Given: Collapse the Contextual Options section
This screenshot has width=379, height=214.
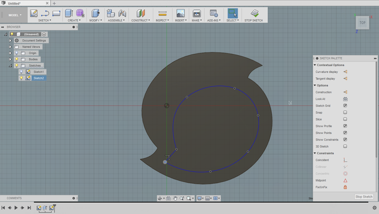Looking at the screenshot, I should click(314, 65).
